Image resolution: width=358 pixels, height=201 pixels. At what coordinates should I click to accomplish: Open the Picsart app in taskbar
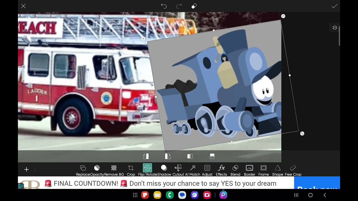pos(223,195)
